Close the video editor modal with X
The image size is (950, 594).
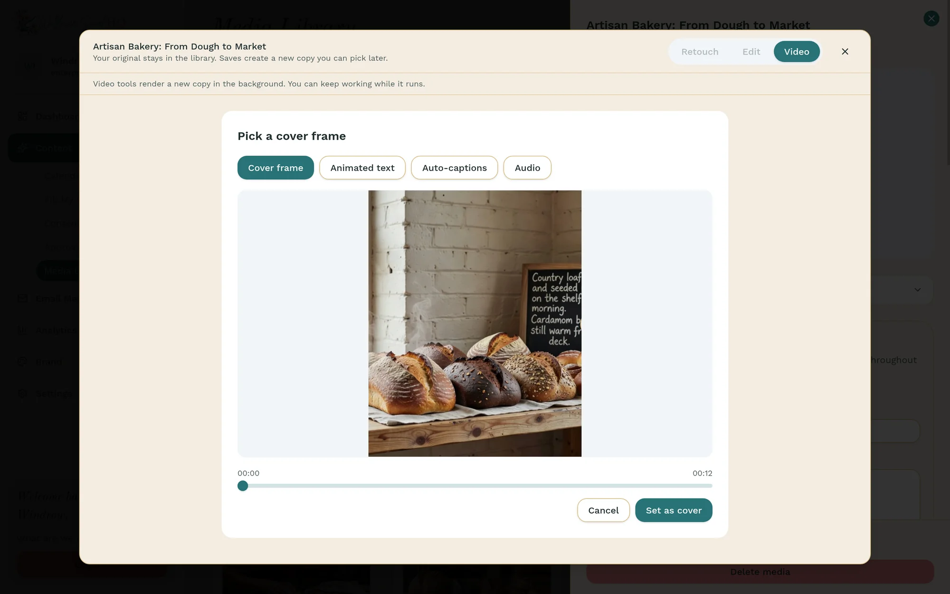tap(845, 51)
